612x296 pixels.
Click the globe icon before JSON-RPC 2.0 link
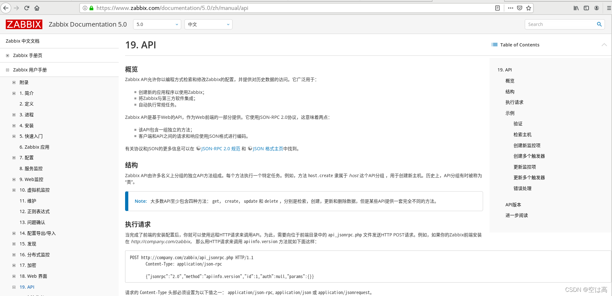pyautogui.click(x=198, y=148)
